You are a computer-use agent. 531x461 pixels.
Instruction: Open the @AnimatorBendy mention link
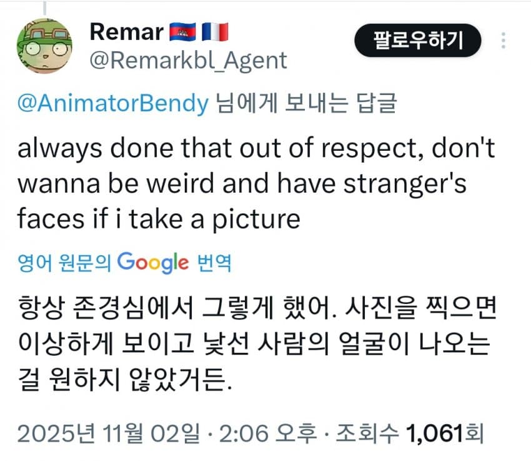pos(112,103)
